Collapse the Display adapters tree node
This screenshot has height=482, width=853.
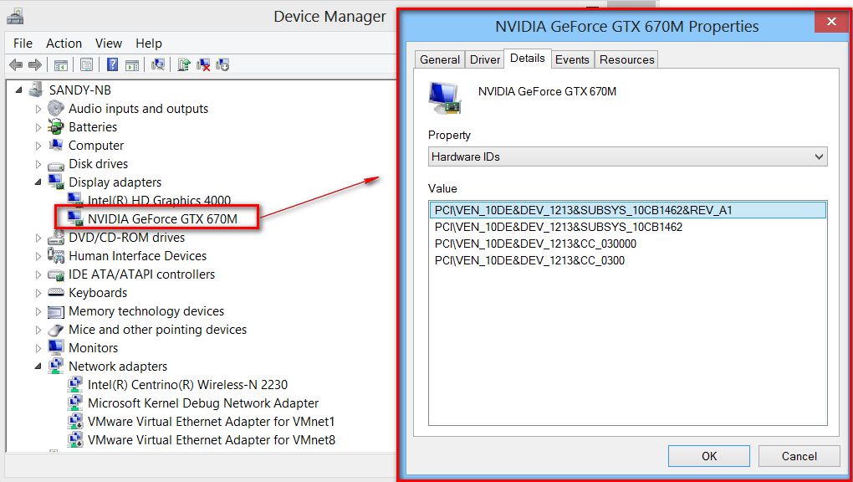click(x=38, y=182)
